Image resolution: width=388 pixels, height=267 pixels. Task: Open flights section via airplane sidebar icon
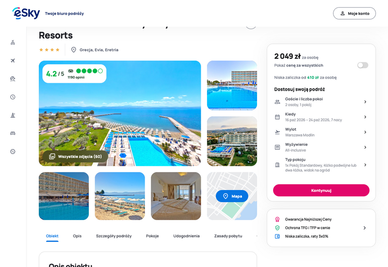point(13,61)
